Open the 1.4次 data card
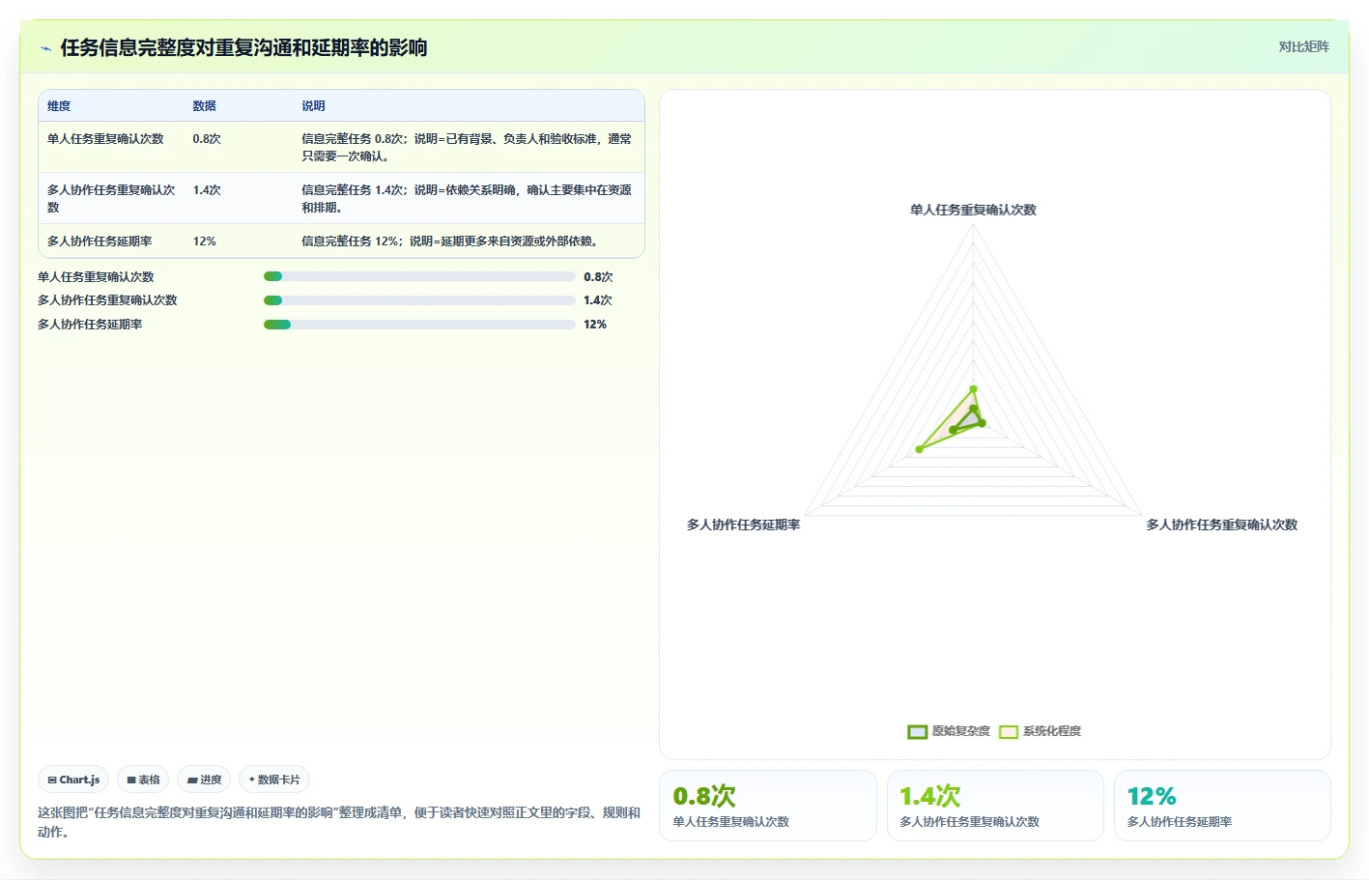The height and width of the screenshot is (880, 1369). [995, 806]
